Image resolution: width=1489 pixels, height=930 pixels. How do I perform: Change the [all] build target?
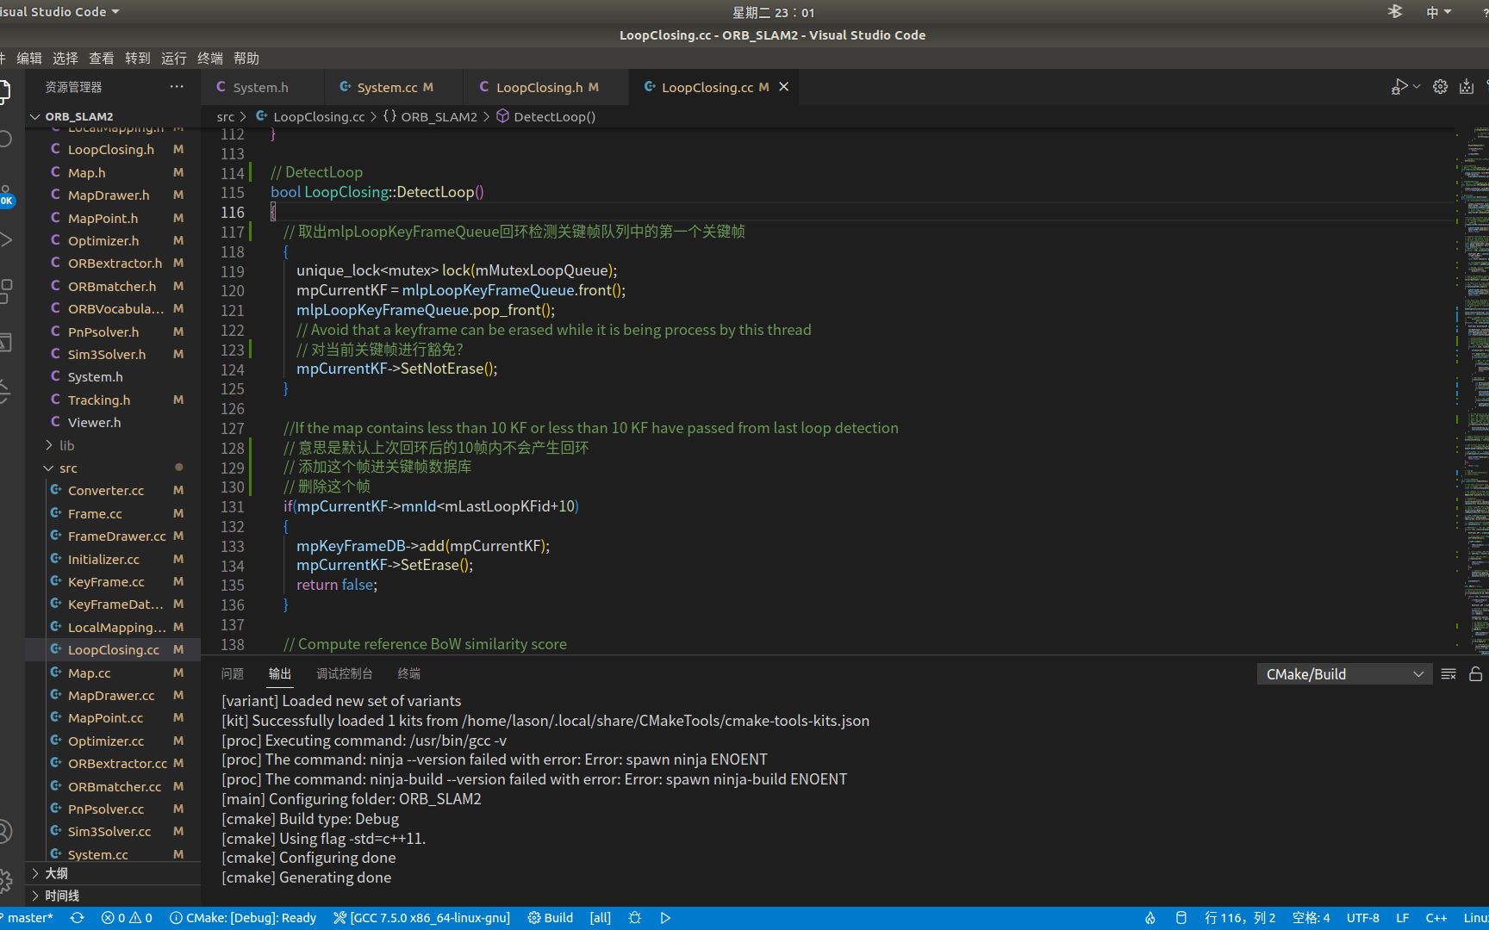[600, 918]
